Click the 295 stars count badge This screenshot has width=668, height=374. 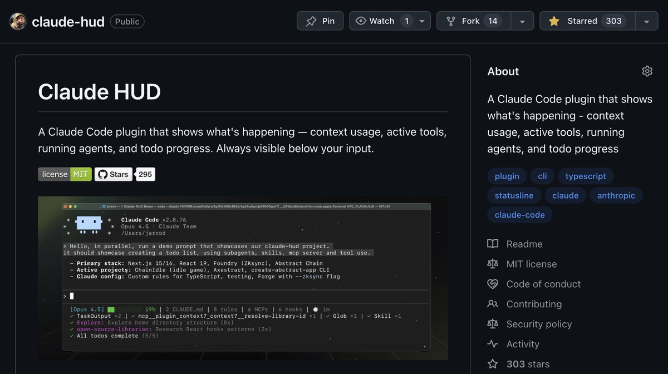[145, 174]
